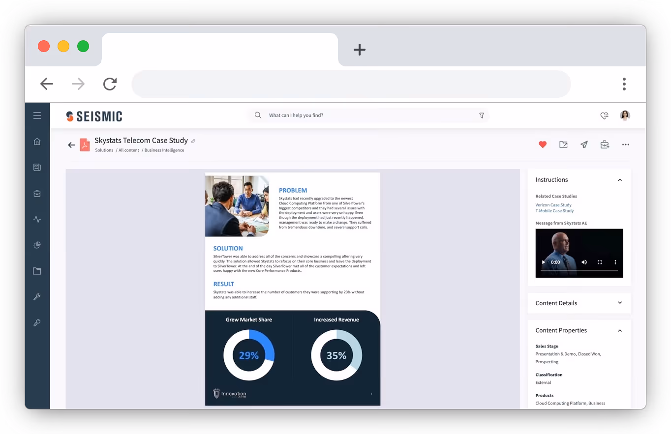This screenshot has height=434, width=671.
Task: Collapse the Content Properties panel
Action: tap(620, 330)
